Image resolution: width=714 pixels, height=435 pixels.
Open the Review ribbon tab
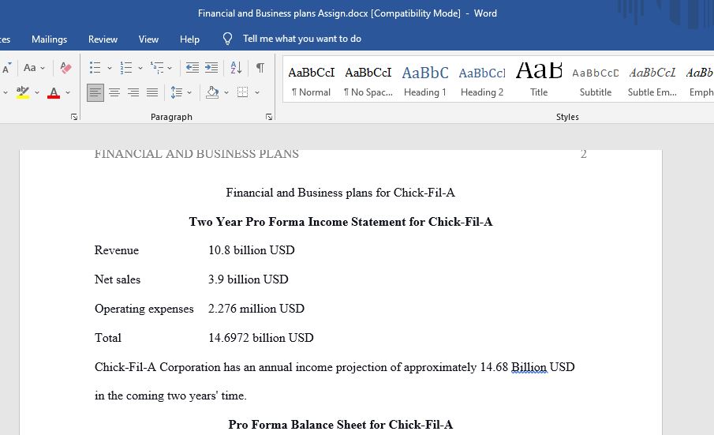click(x=103, y=39)
